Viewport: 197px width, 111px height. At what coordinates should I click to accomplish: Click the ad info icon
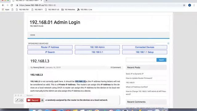point(168,43)
